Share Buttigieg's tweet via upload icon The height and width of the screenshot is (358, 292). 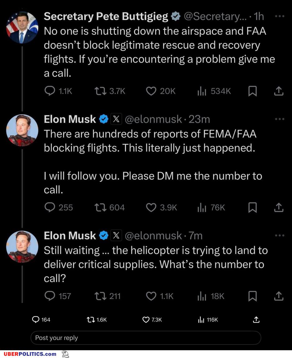point(279,91)
